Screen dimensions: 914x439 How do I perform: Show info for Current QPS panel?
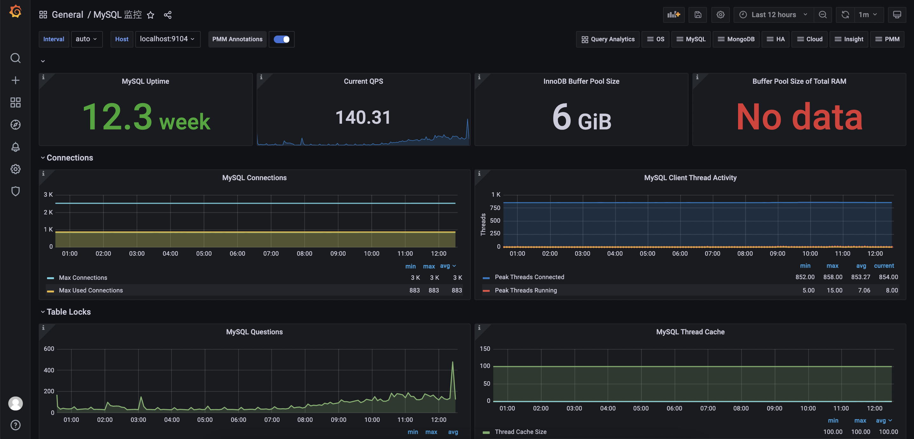(261, 77)
